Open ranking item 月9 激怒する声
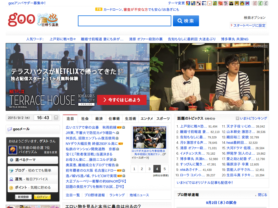The width and height of the screenshot is (278, 208). (193, 142)
